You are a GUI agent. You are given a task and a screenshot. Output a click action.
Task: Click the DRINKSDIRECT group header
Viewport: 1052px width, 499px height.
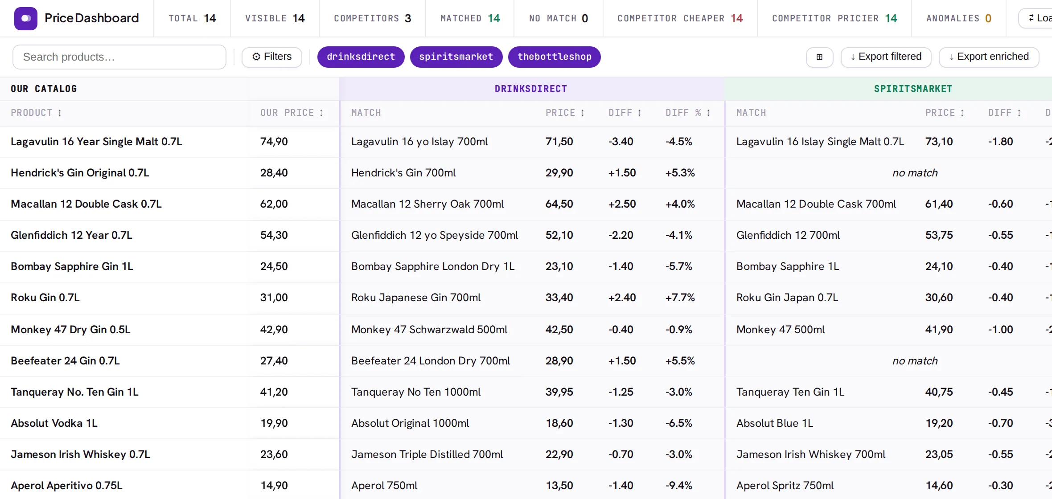(x=531, y=89)
